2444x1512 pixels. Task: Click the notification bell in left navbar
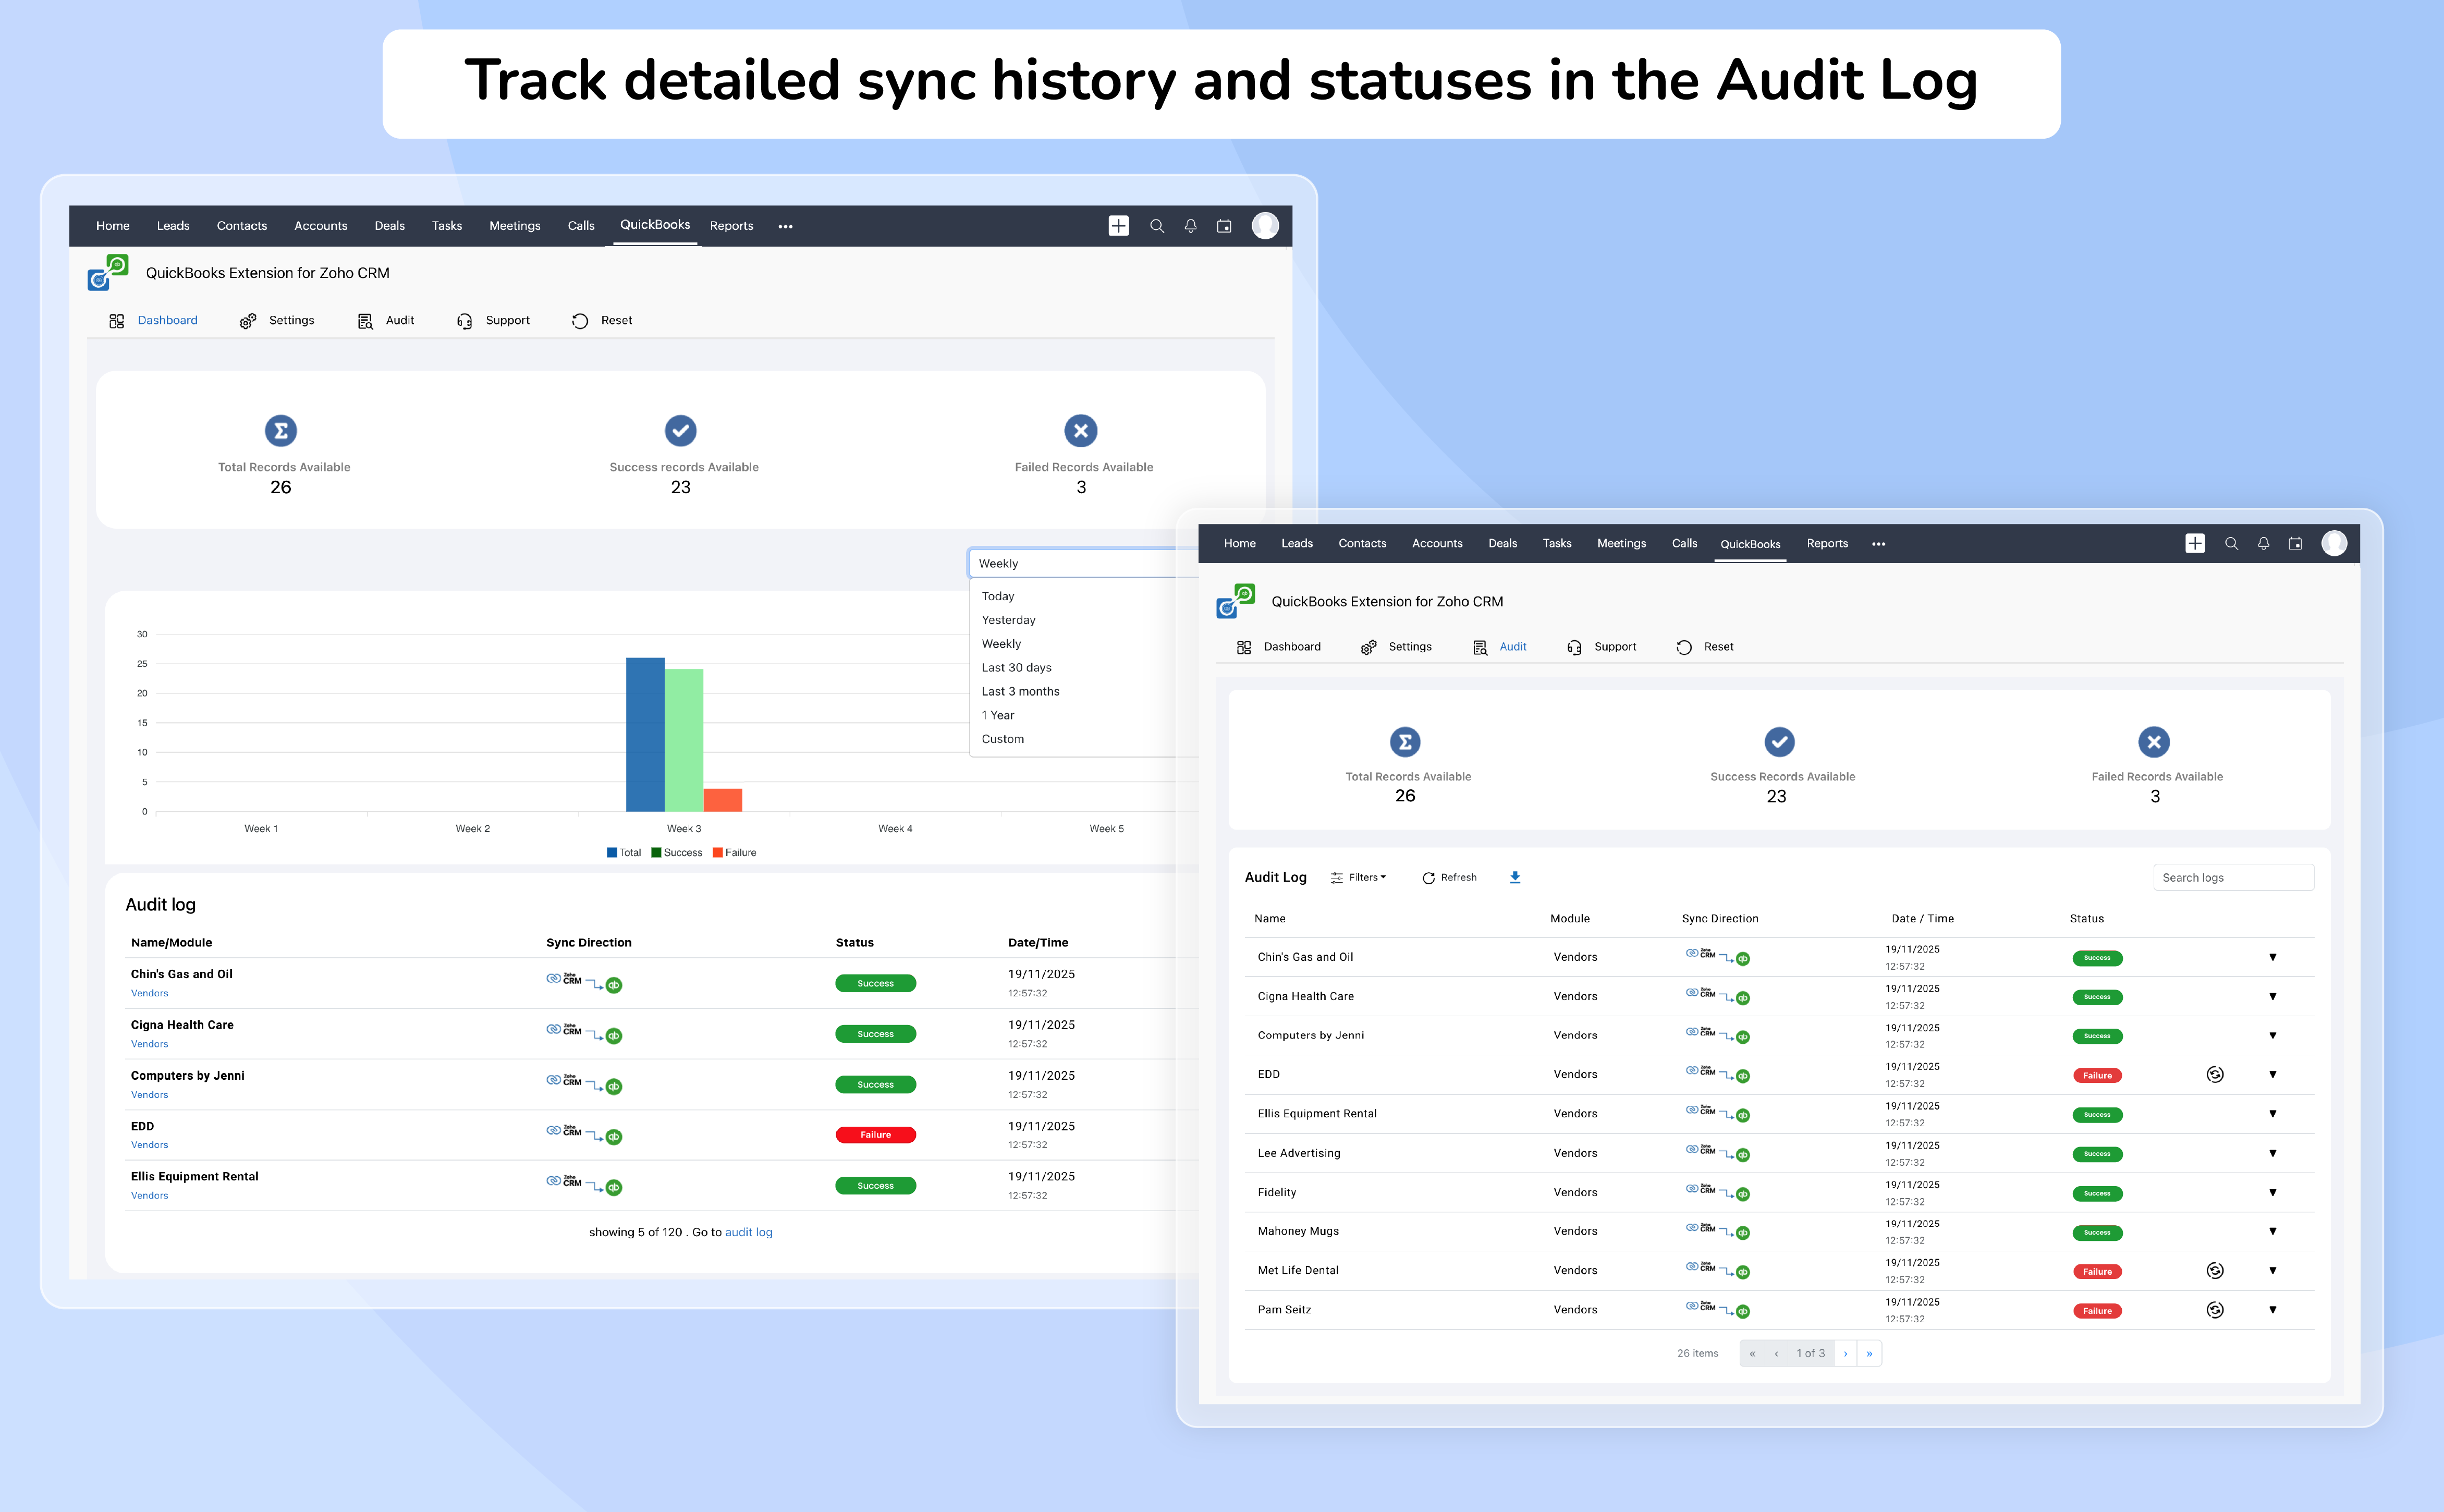(x=1190, y=226)
